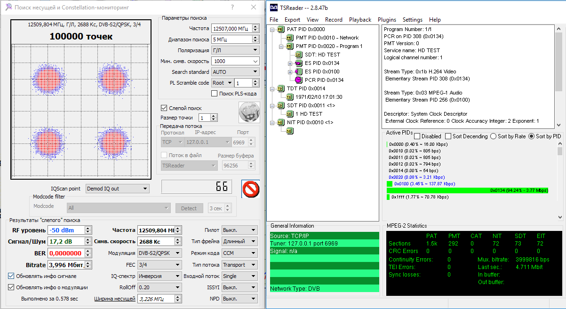The image size is (566, 309).
Task: Uncheck the Слепой поиск checkbox
Action: [x=164, y=108]
